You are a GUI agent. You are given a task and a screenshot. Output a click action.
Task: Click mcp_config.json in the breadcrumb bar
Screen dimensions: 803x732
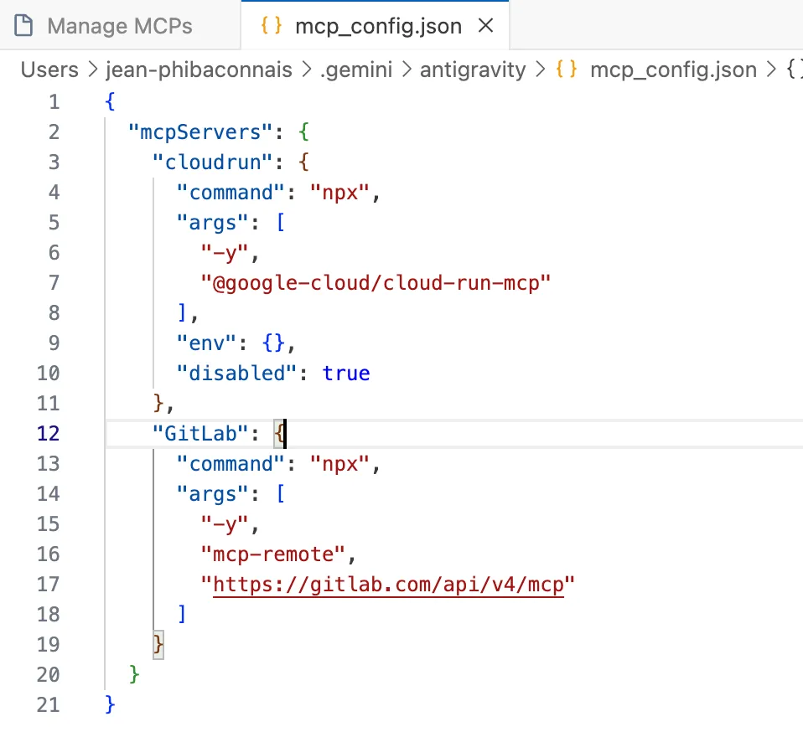coord(673,70)
